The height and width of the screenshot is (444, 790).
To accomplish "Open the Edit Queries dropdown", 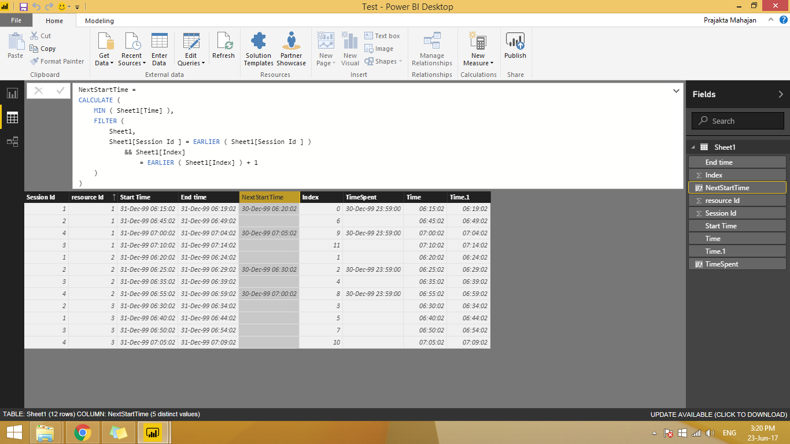I will click(x=191, y=49).
